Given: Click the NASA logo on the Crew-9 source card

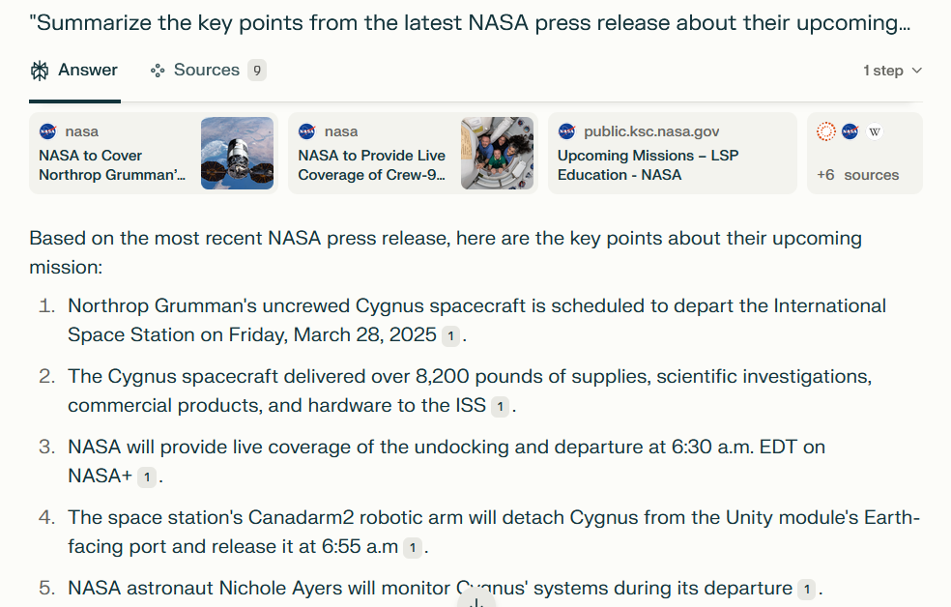Looking at the screenshot, I should tap(307, 131).
